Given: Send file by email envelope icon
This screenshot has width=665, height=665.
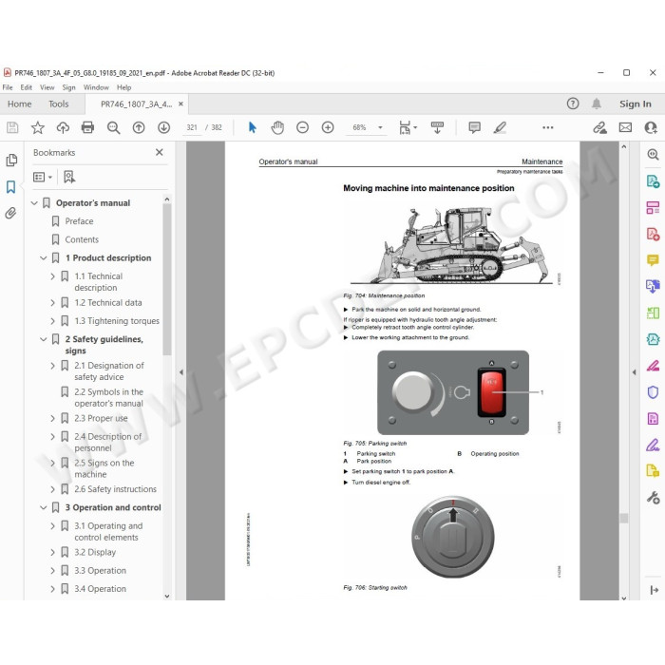Looking at the screenshot, I should click(625, 127).
